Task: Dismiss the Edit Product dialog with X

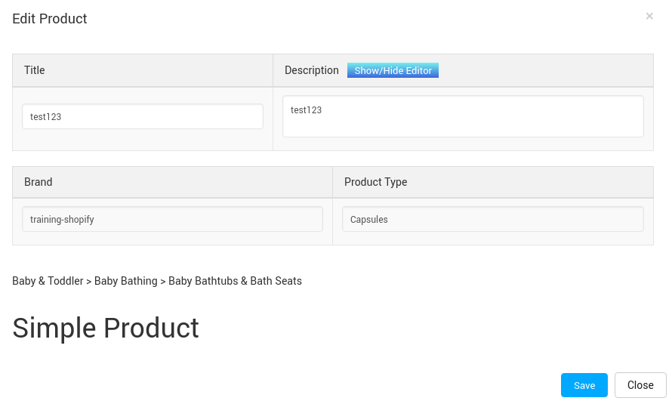Action: [649, 17]
